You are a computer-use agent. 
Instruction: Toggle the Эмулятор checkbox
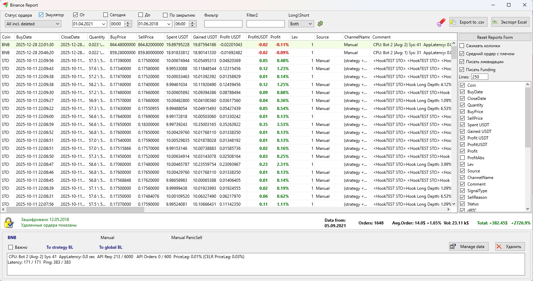coord(41,15)
